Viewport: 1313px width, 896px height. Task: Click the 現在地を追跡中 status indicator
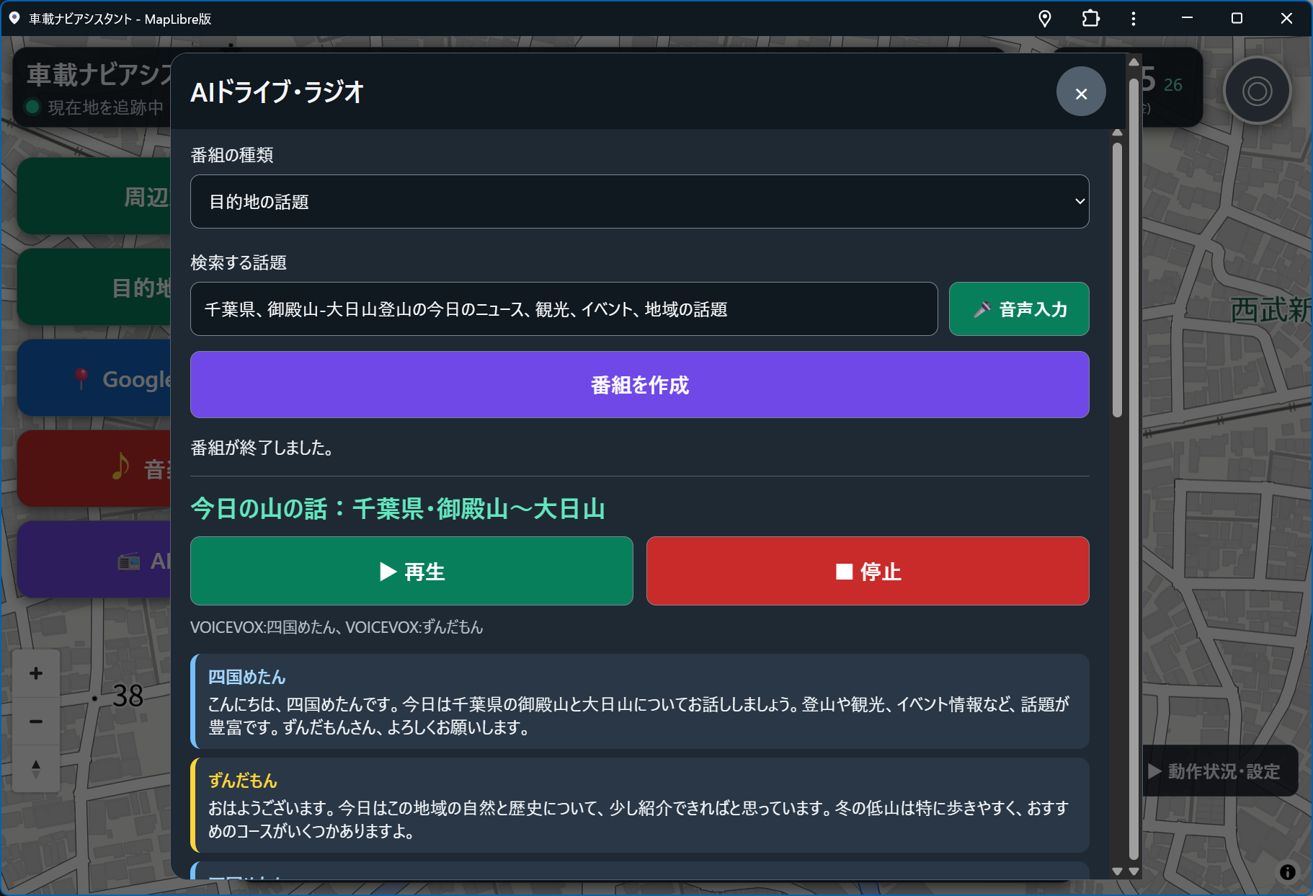(94, 107)
